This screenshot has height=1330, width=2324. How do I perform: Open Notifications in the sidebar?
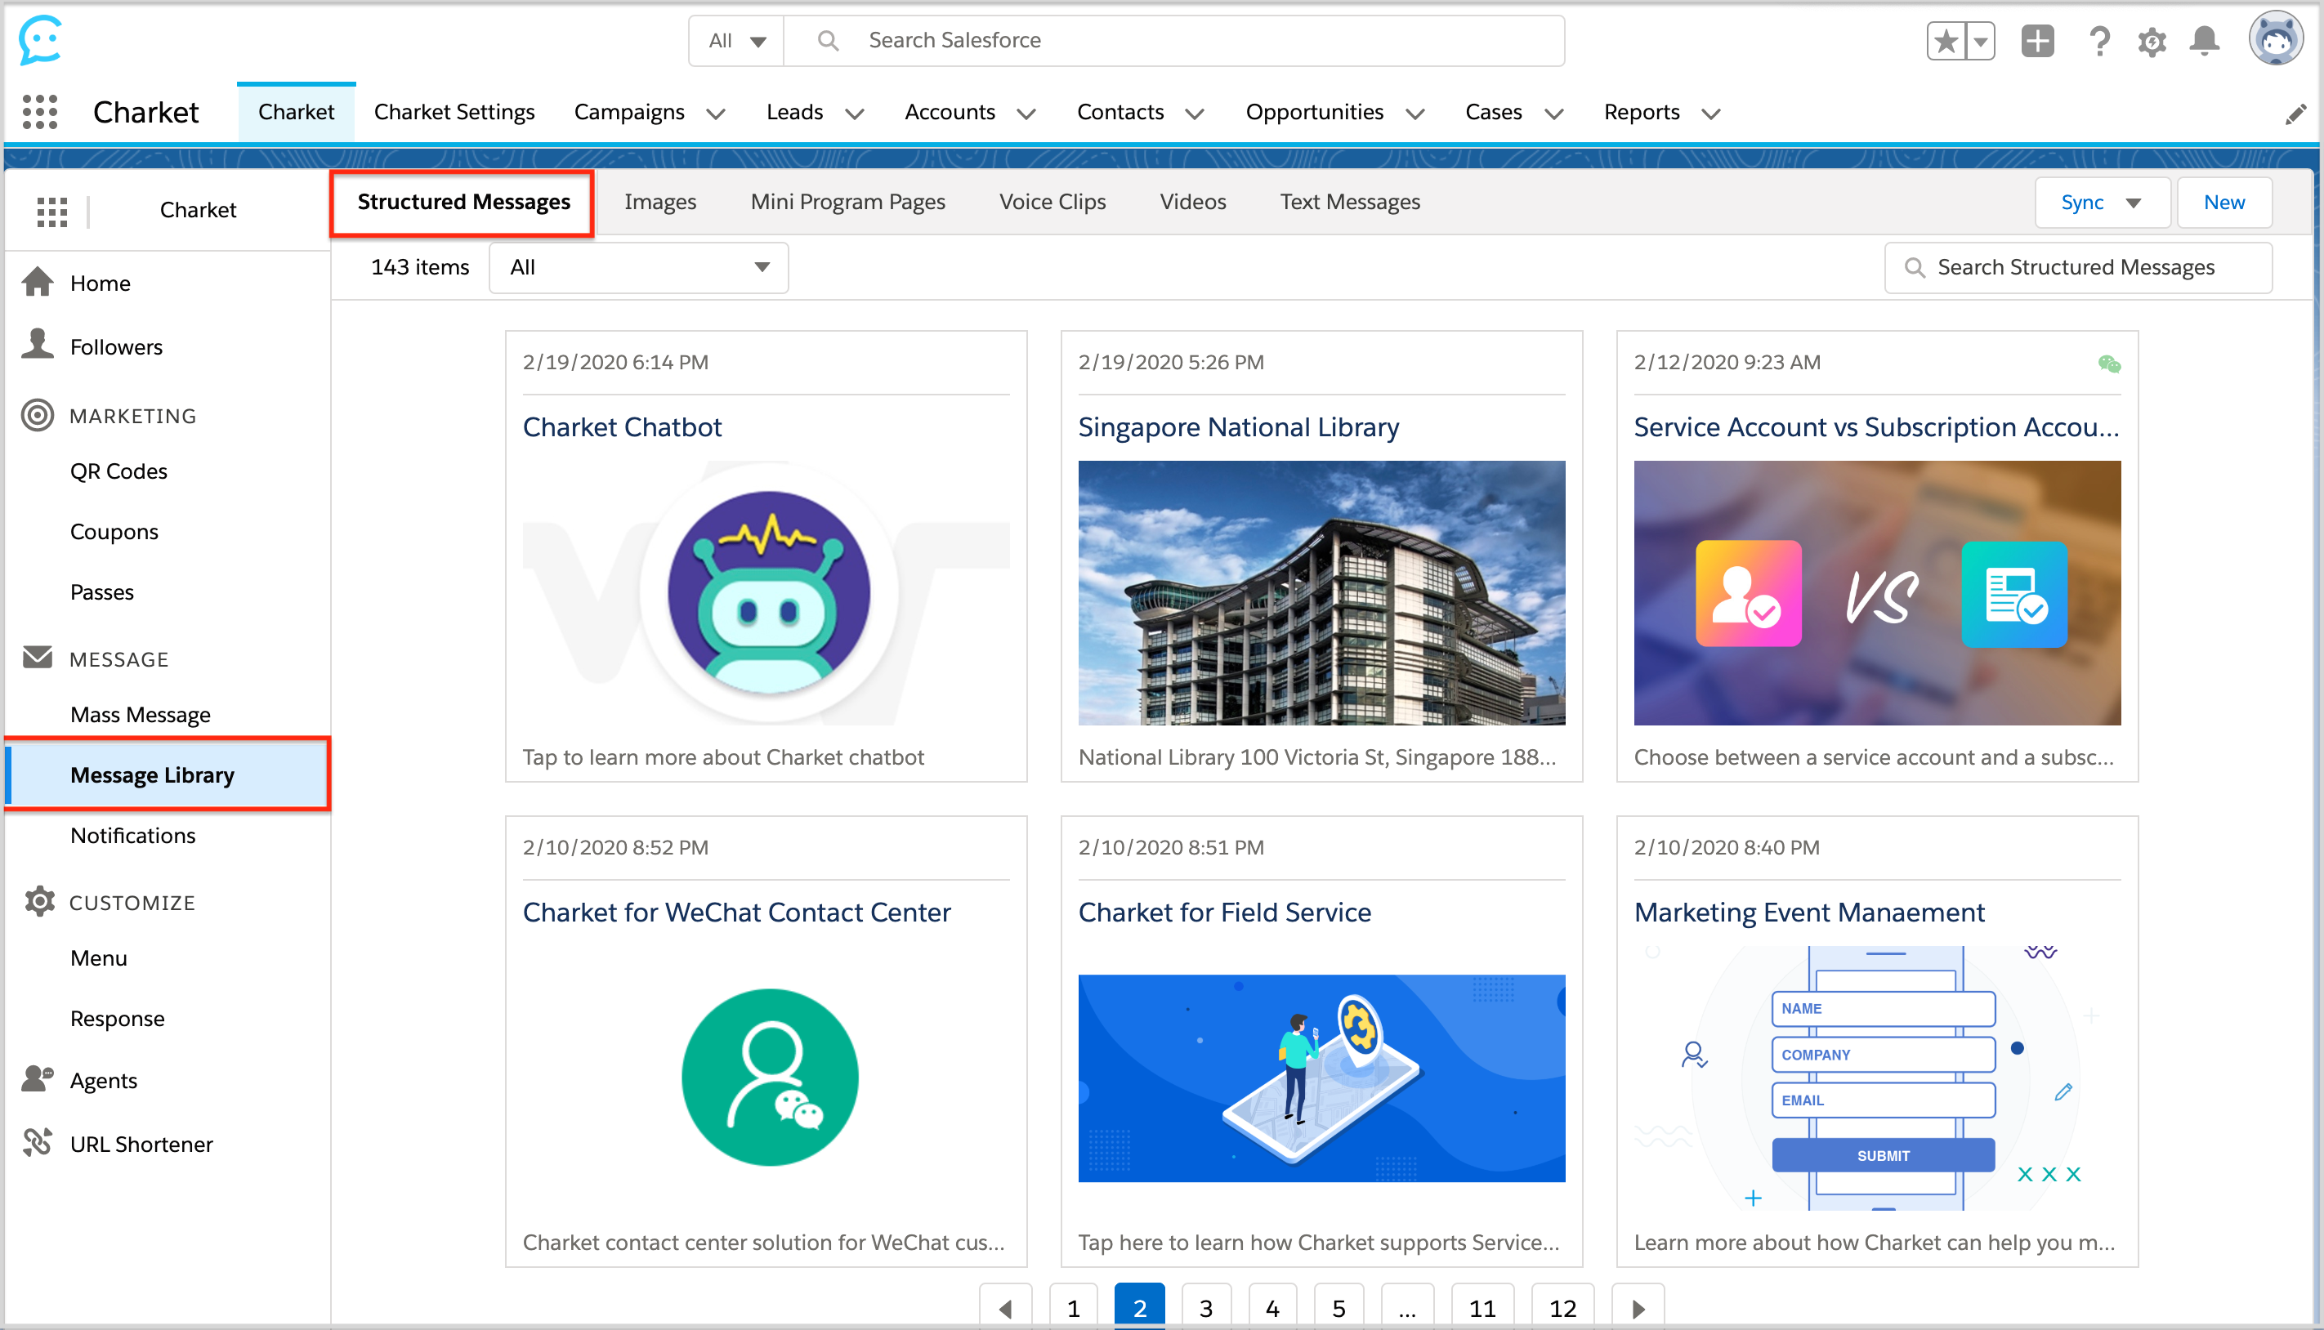tap(132, 835)
